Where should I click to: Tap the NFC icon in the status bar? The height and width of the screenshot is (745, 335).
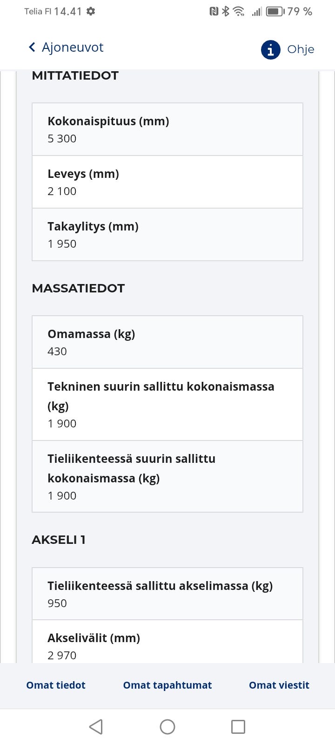pos(214,11)
